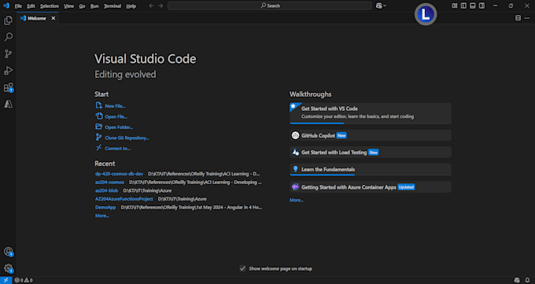The width and height of the screenshot is (535, 284).
Task: Click the Open Folder... link
Action: [119, 127]
